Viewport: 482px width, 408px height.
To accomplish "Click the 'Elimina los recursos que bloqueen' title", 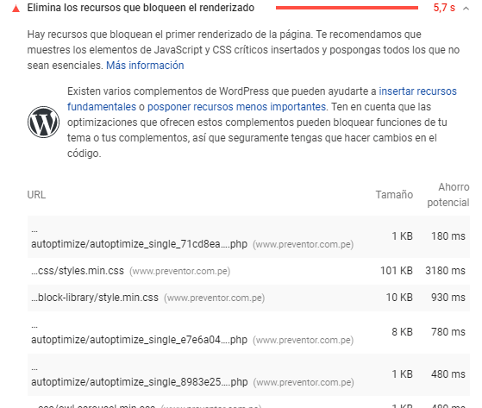I will click(141, 8).
